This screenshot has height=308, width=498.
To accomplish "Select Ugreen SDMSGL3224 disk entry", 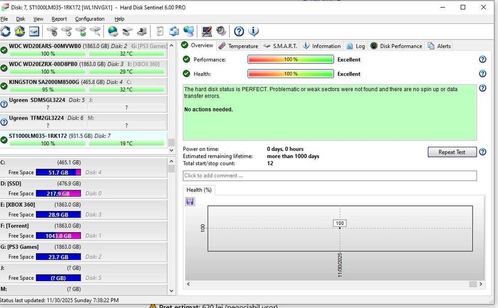I will (84, 103).
